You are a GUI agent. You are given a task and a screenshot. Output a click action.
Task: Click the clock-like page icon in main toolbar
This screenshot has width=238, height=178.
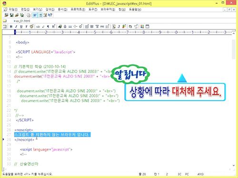coord(29,15)
